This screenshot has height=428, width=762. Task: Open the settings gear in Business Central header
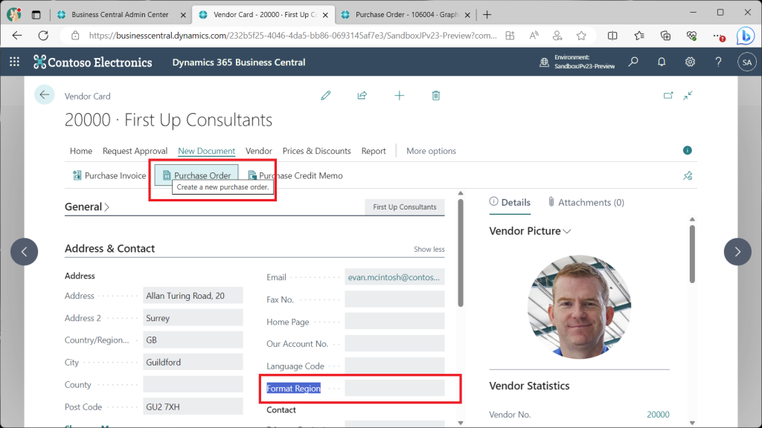[x=690, y=62]
